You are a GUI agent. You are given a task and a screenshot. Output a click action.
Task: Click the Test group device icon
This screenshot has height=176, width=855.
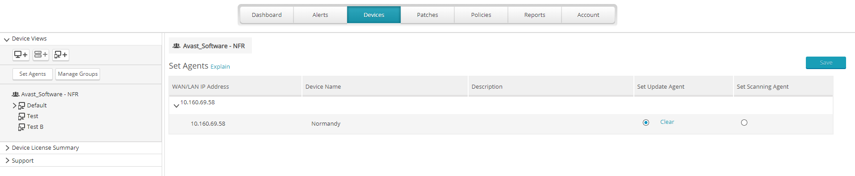[21, 116]
